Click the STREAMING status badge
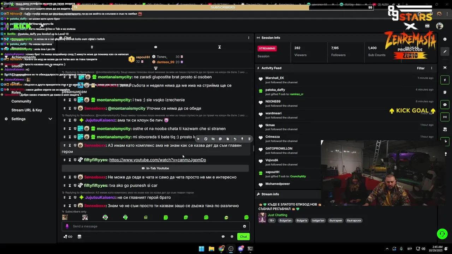 tap(267, 48)
